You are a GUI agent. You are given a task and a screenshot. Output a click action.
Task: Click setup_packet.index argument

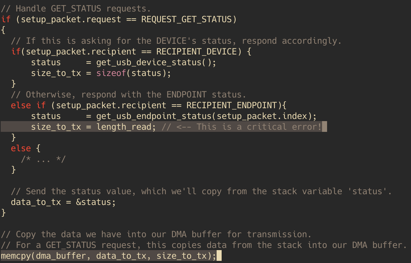coord(262,116)
